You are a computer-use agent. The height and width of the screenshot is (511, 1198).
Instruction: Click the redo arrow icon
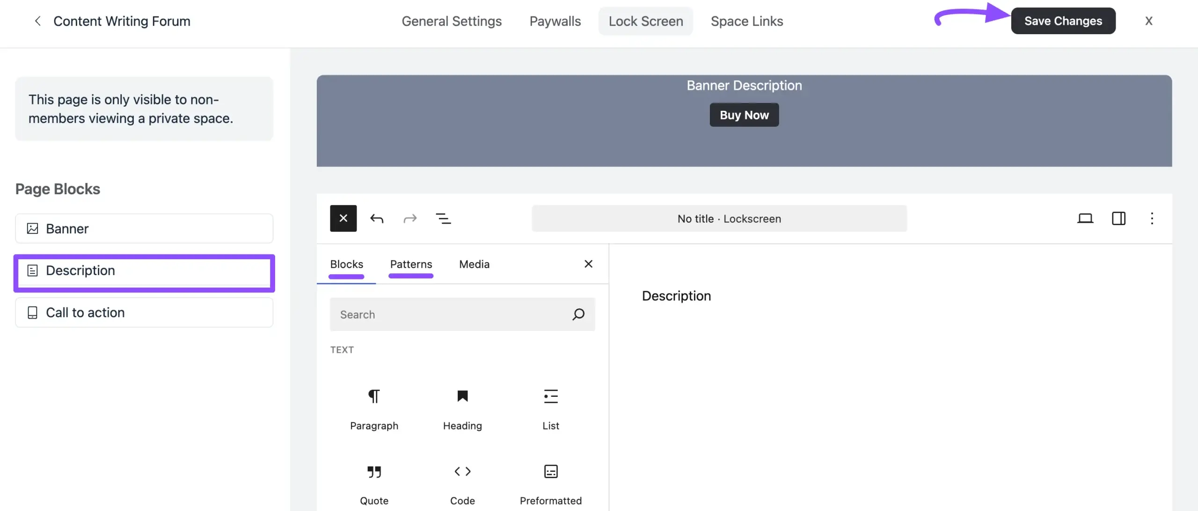click(410, 218)
